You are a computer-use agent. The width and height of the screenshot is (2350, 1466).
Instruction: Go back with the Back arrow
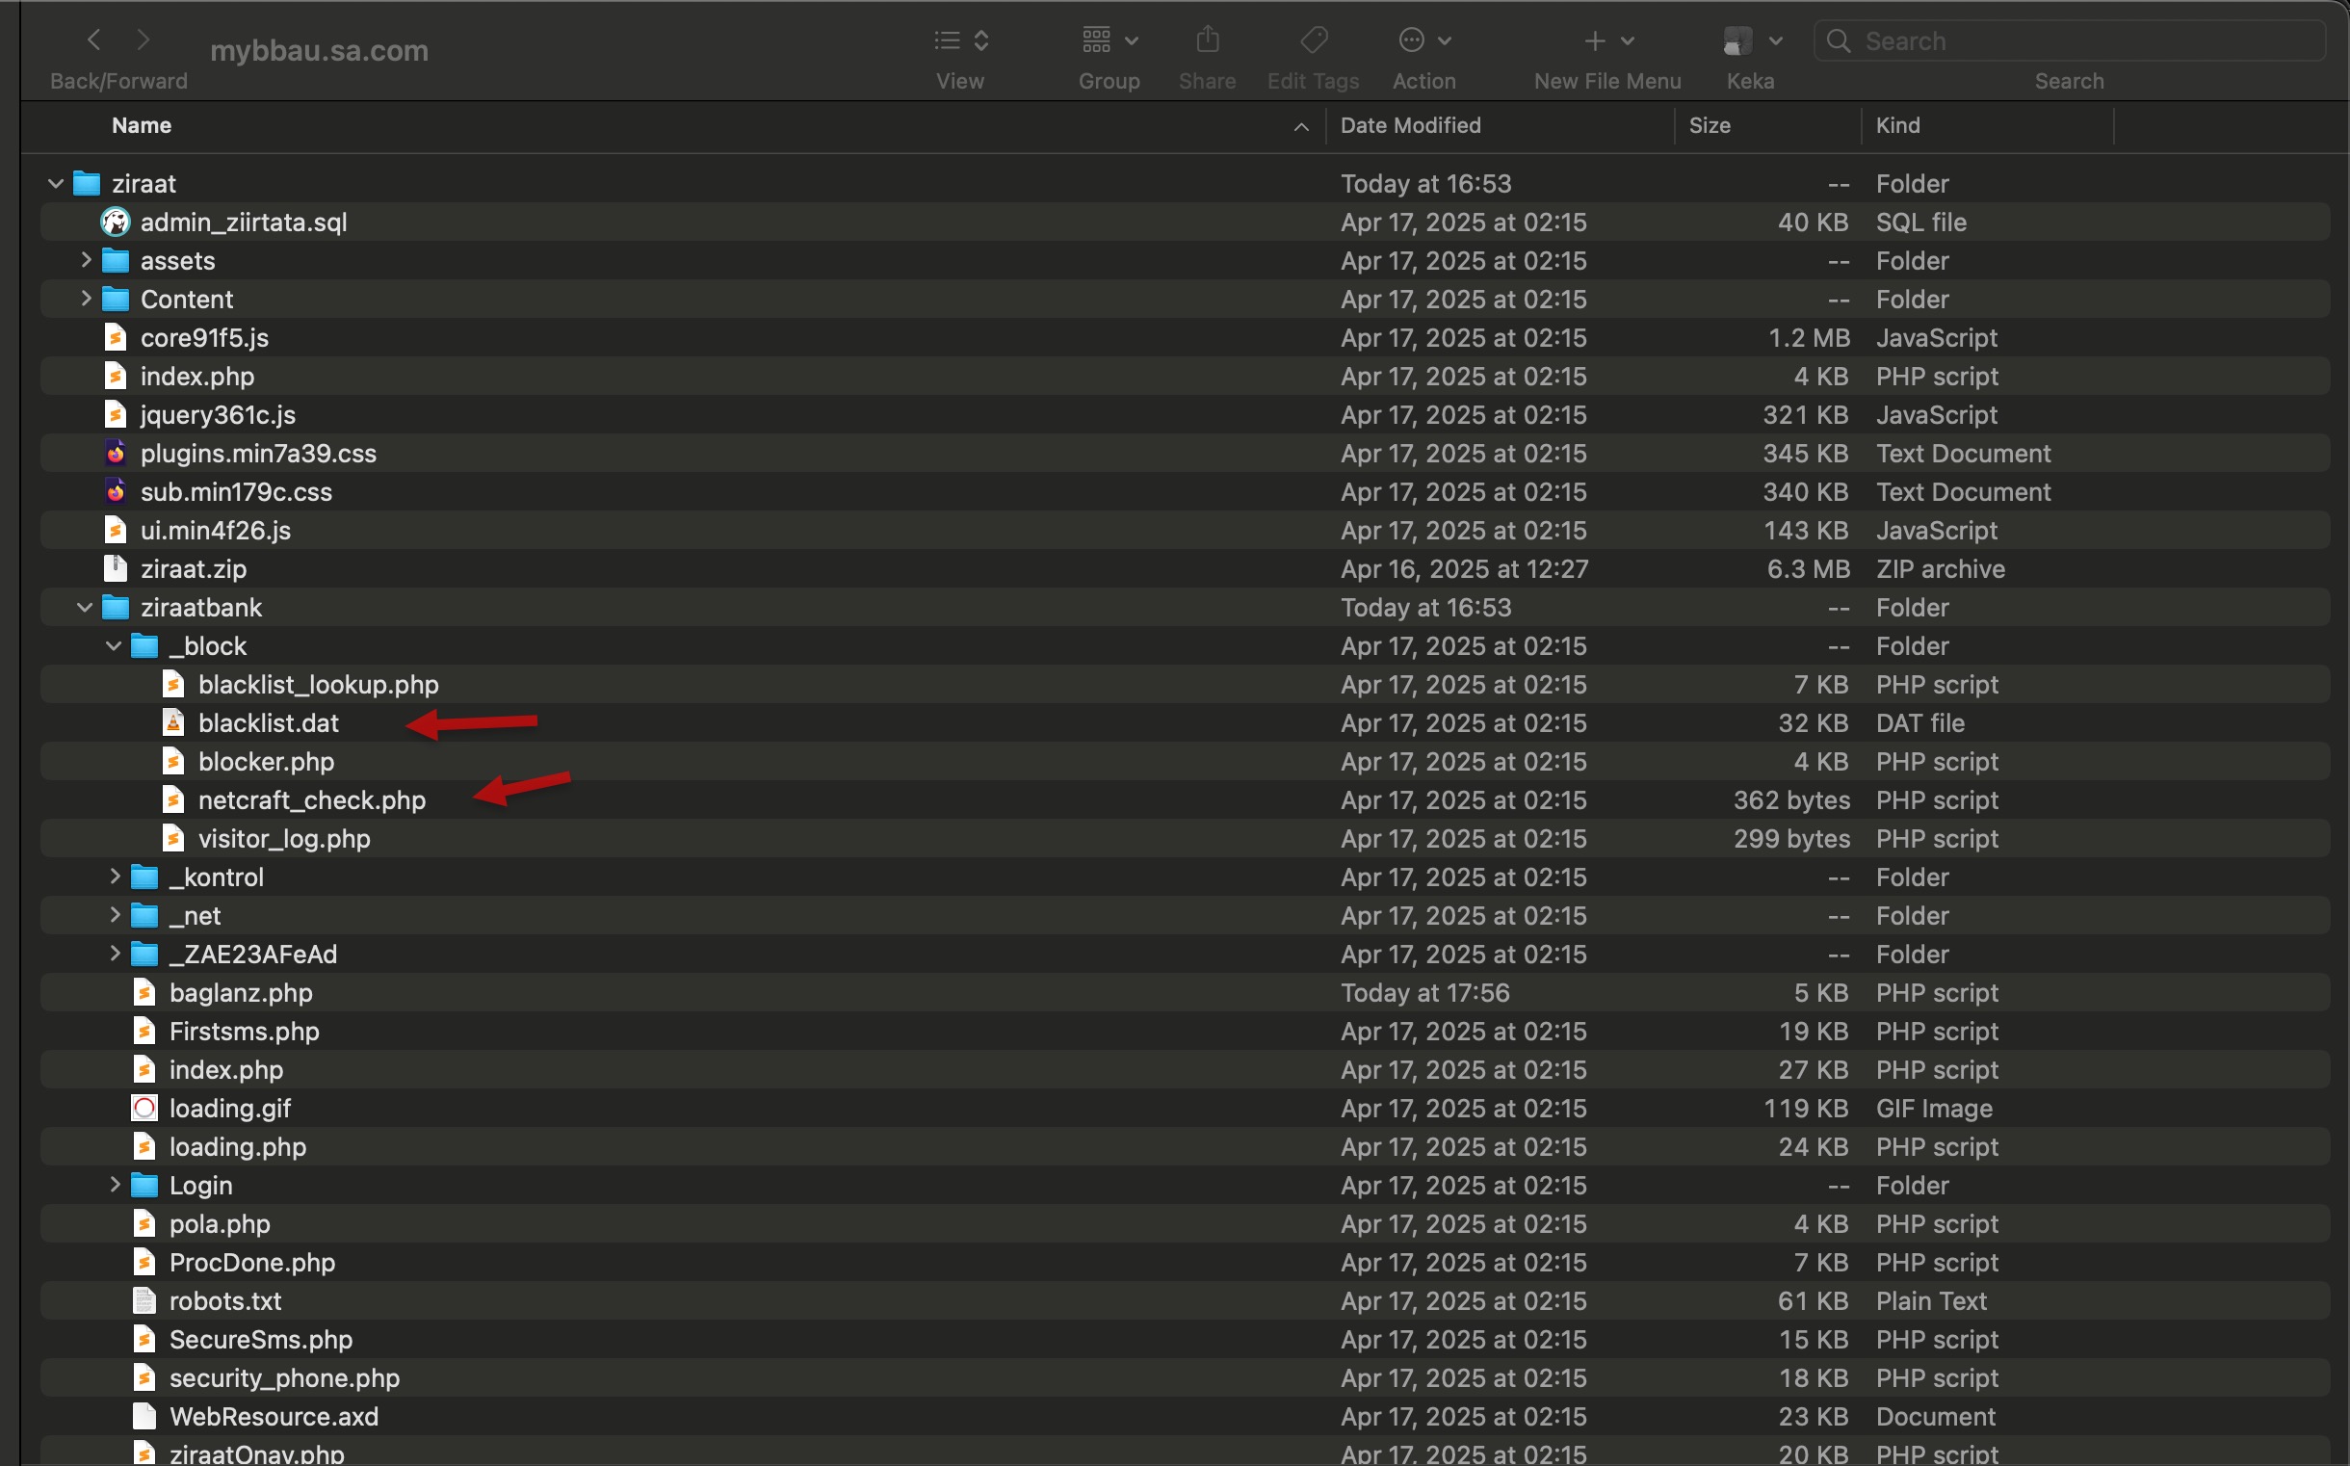pos(94,39)
